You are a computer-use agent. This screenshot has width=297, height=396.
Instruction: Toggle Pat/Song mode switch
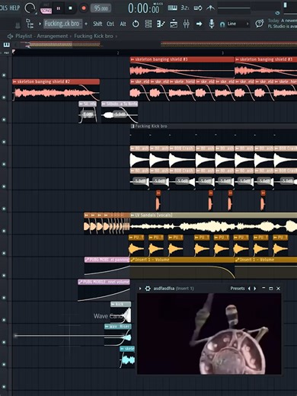(x=46, y=8)
